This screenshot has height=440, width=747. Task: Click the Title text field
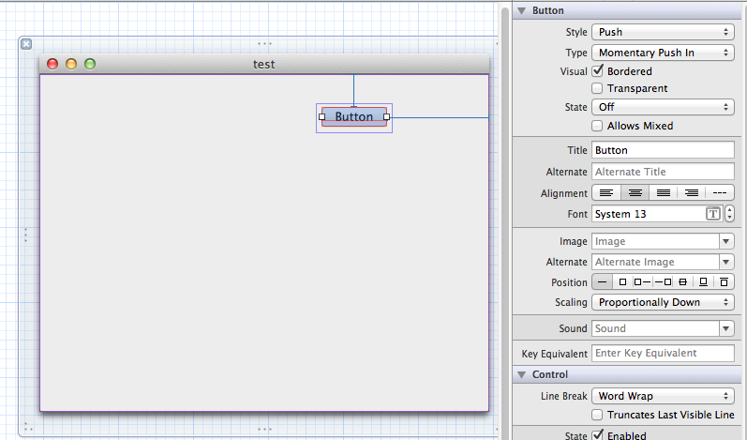pyautogui.click(x=663, y=150)
